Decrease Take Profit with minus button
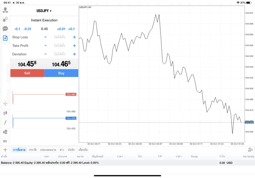255x178 pixels. 45,45
